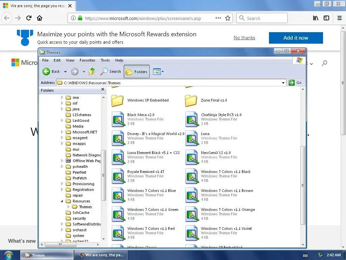Open the Favorites menu
The height and width of the screenshot is (260, 346).
(x=88, y=60)
